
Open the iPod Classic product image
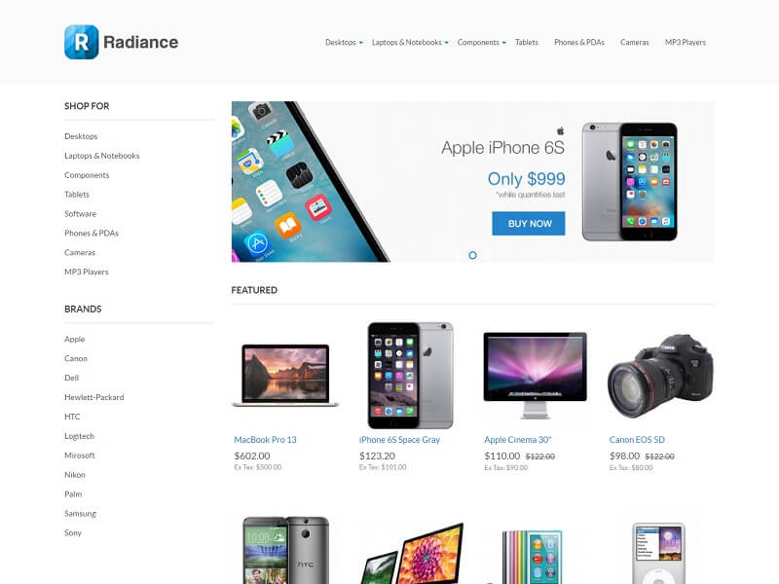(x=659, y=553)
